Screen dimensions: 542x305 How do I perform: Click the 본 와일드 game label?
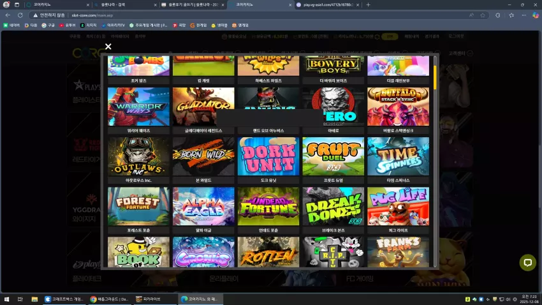(x=203, y=181)
